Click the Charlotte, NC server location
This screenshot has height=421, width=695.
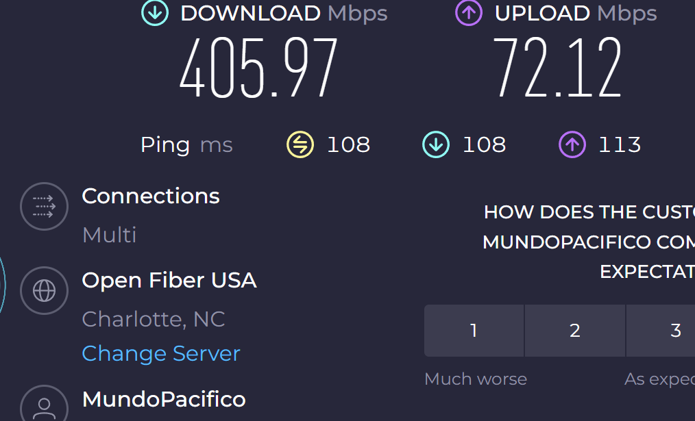[x=154, y=319]
